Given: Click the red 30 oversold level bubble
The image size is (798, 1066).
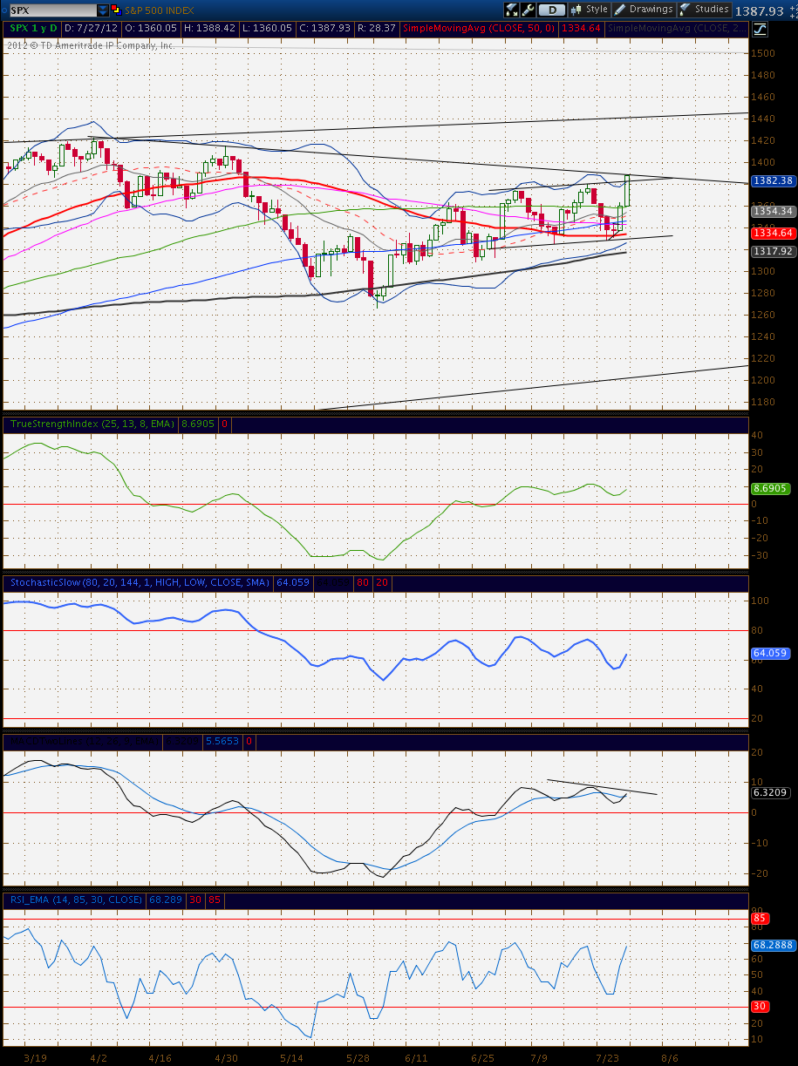Looking at the screenshot, I should (760, 1007).
